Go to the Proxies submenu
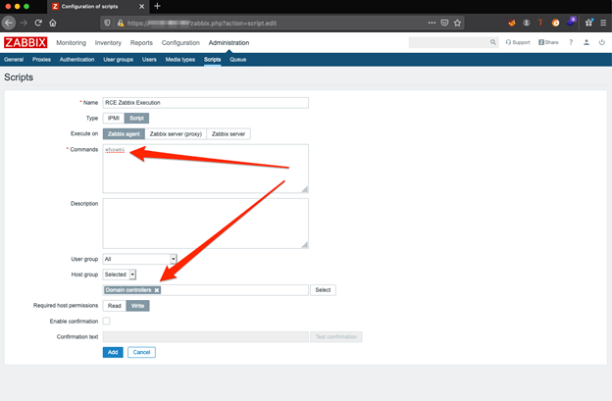 [x=42, y=59]
